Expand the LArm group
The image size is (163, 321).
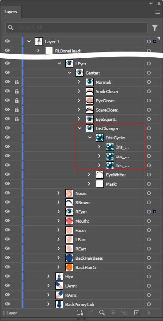49,286
